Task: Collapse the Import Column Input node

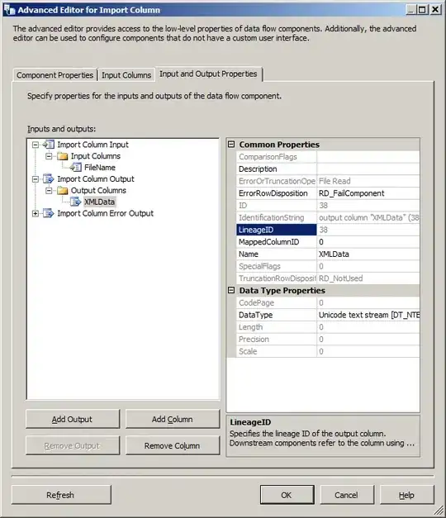Action: tap(36, 145)
